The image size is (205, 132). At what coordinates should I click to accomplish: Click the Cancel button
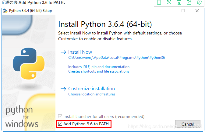pyautogui.click(x=188, y=124)
